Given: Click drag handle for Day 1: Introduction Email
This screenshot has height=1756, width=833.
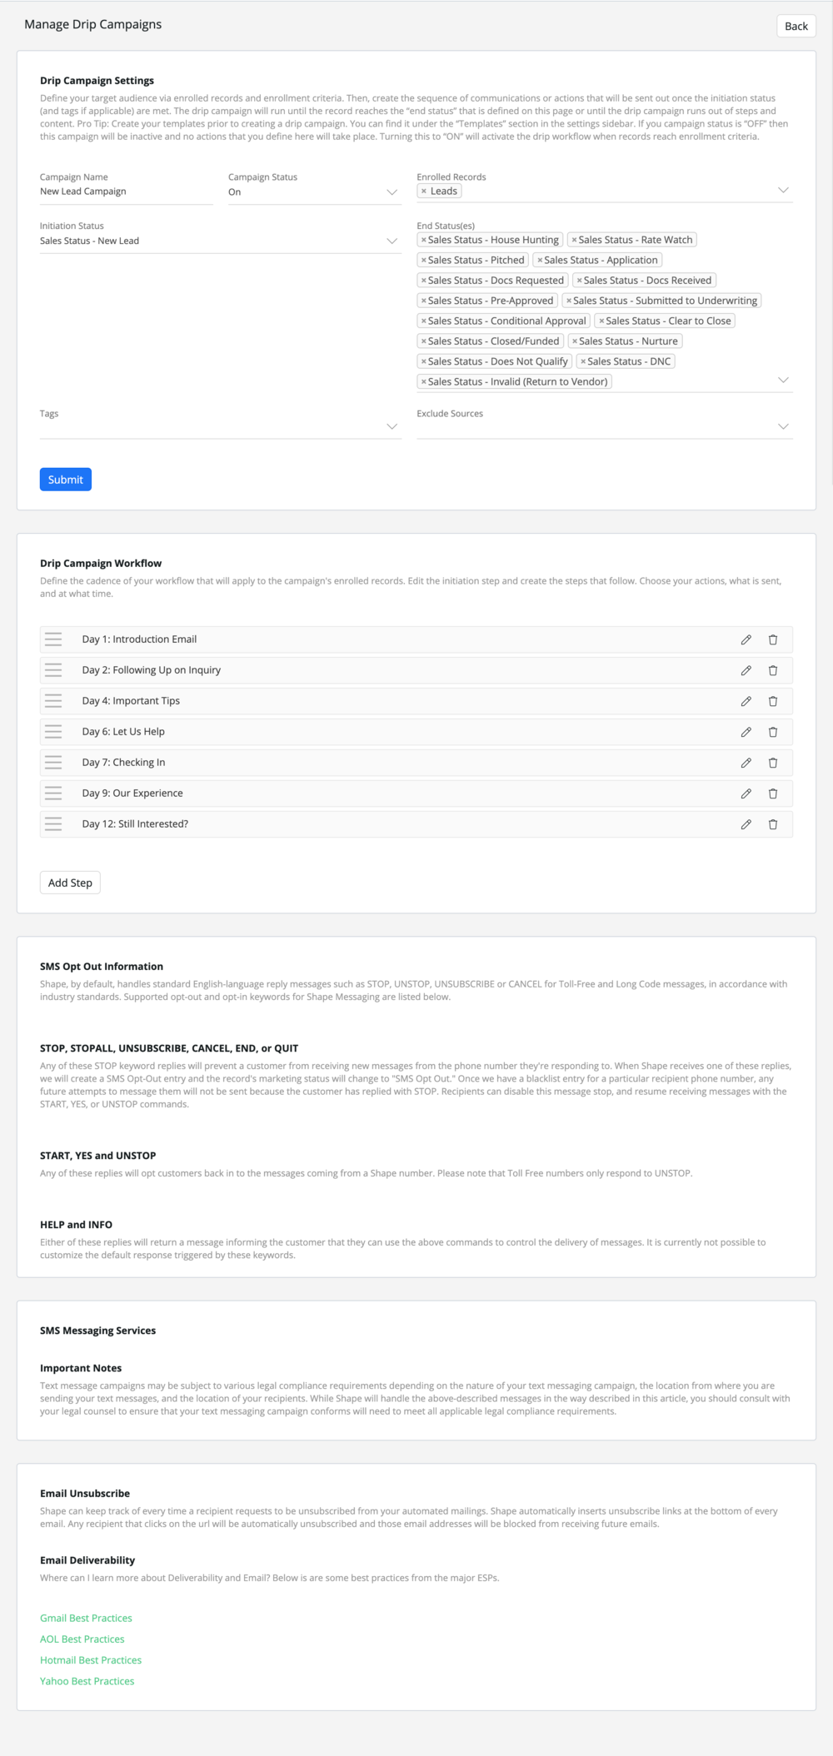Looking at the screenshot, I should click(53, 639).
